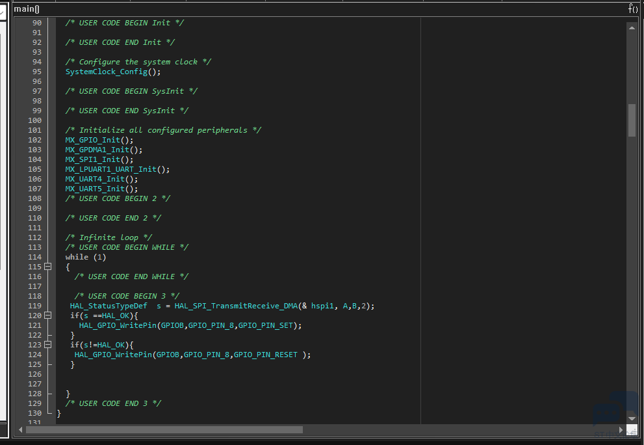
Task: Click the horizontal scrollbar right arrow
Action: click(621, 430)
